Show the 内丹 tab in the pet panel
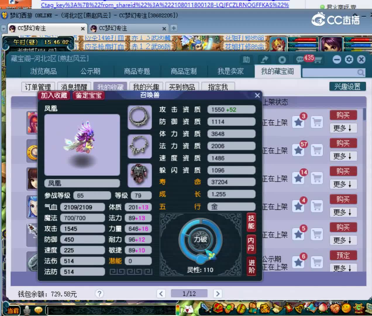The image size is (372, 316). pyautogui.click(x=251, y=244)
